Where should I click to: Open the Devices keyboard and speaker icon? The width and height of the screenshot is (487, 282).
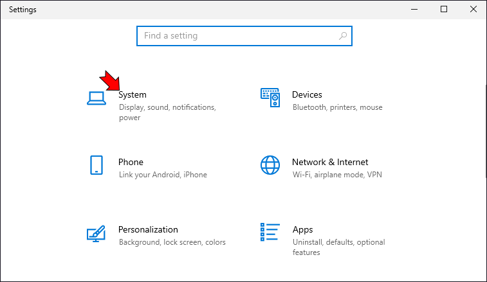tap(270, 97)
